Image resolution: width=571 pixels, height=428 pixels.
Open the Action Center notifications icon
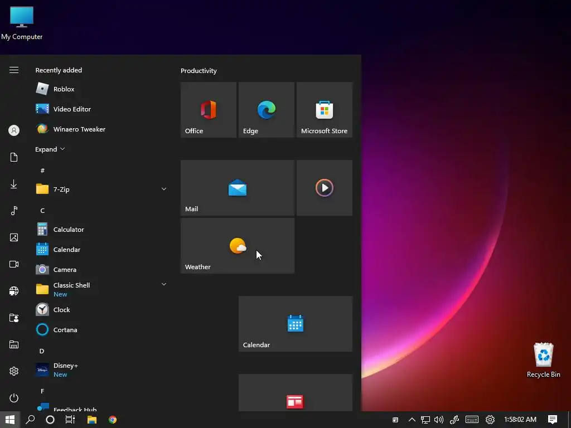point(553,420)
